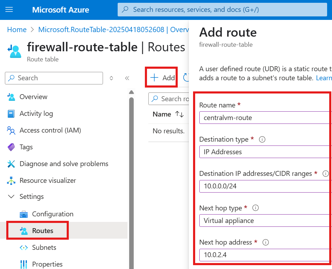
Task: Show Destination type info tooltip
Action: 262,140
